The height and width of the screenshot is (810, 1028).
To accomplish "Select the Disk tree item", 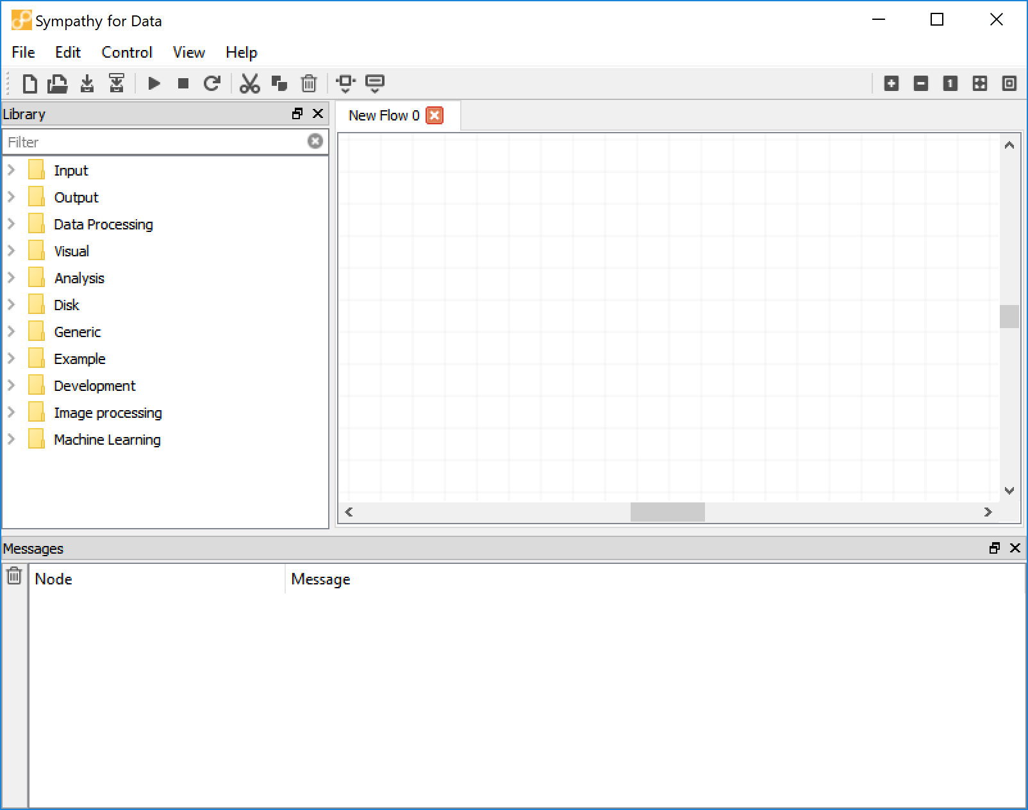I will 67,305.
